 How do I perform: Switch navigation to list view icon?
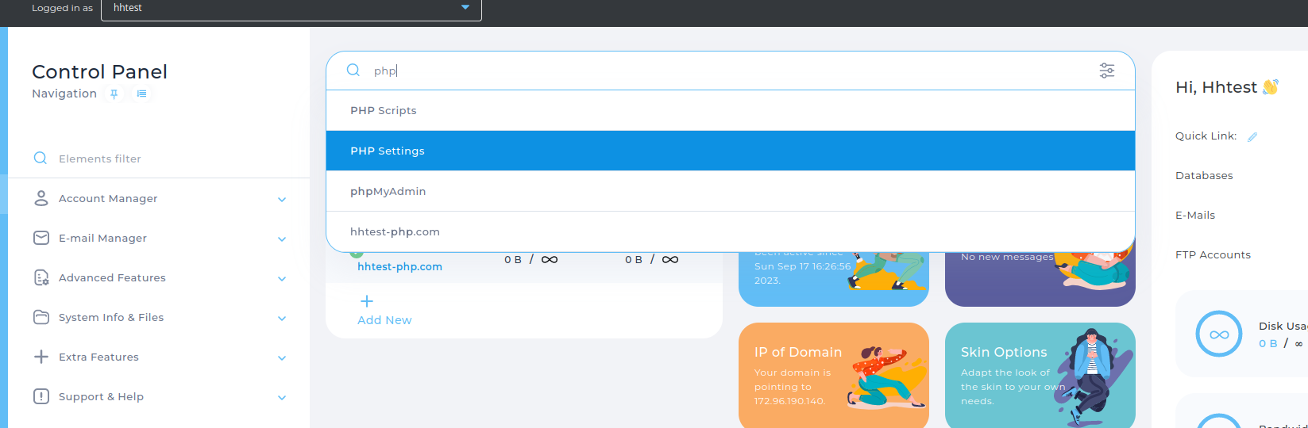pos(141,94)
